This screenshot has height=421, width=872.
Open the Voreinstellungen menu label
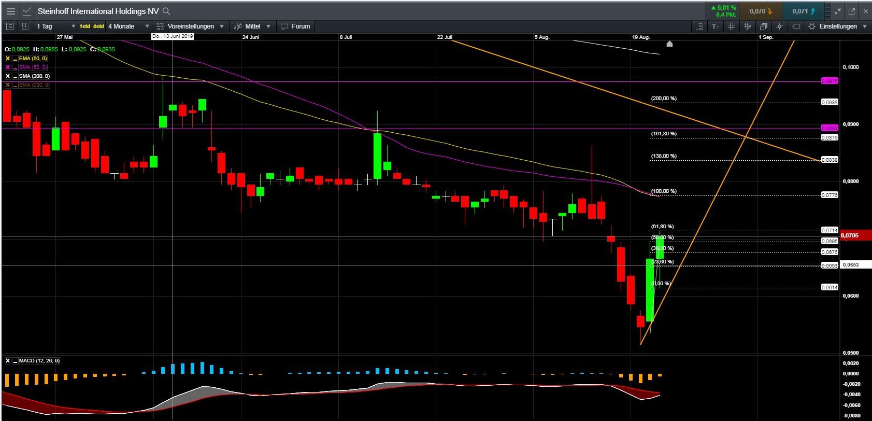[191, 26]
